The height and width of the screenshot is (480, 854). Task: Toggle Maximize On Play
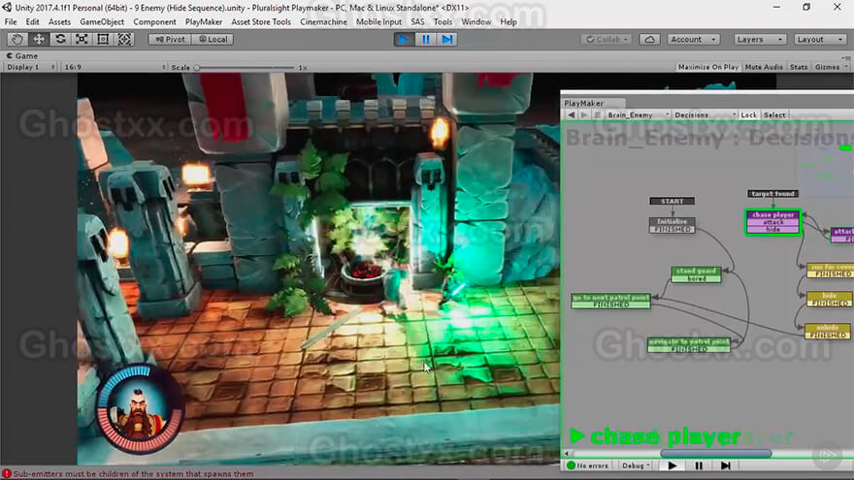708,67
